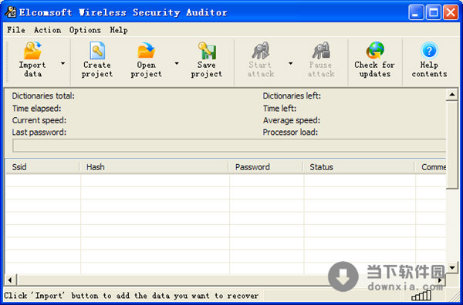Screen dimensions: 463x305
Task: Click the vertical scrollbar up arrow
Action: tap(451, 95)
